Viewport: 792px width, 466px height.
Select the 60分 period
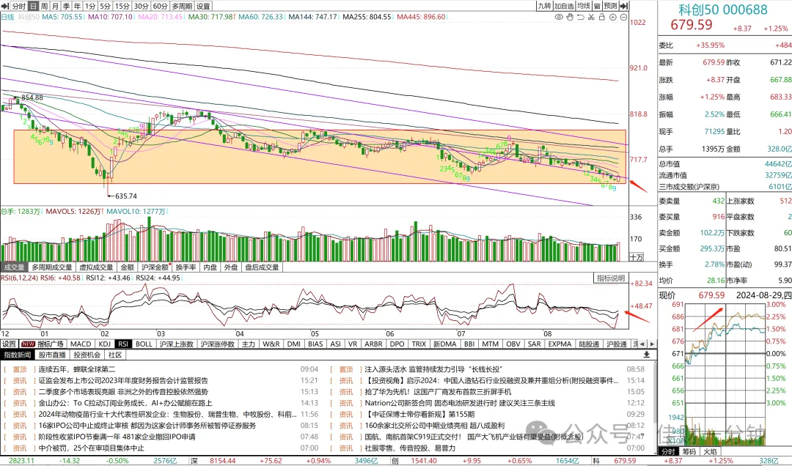click(161, 6)
